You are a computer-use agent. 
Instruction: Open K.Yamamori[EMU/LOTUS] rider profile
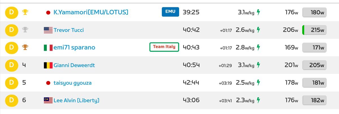point(91,12)
